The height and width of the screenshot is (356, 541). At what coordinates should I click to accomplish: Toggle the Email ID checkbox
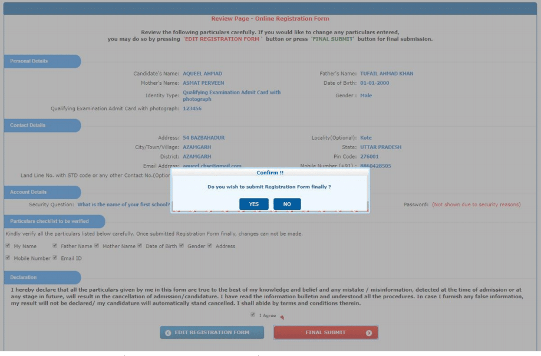point(55,258)
